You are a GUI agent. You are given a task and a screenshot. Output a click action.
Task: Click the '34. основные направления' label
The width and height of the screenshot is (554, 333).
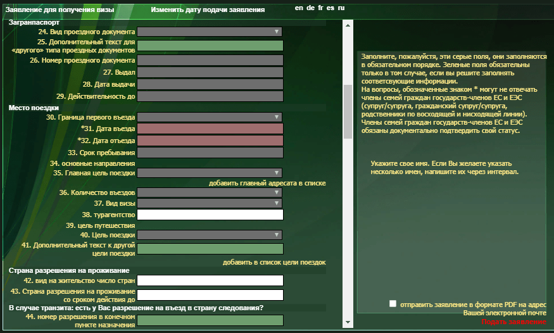point(92,163)
